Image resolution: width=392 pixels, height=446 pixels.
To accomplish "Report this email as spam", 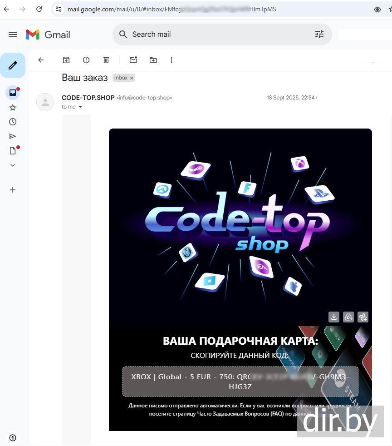I will (86, 60).
